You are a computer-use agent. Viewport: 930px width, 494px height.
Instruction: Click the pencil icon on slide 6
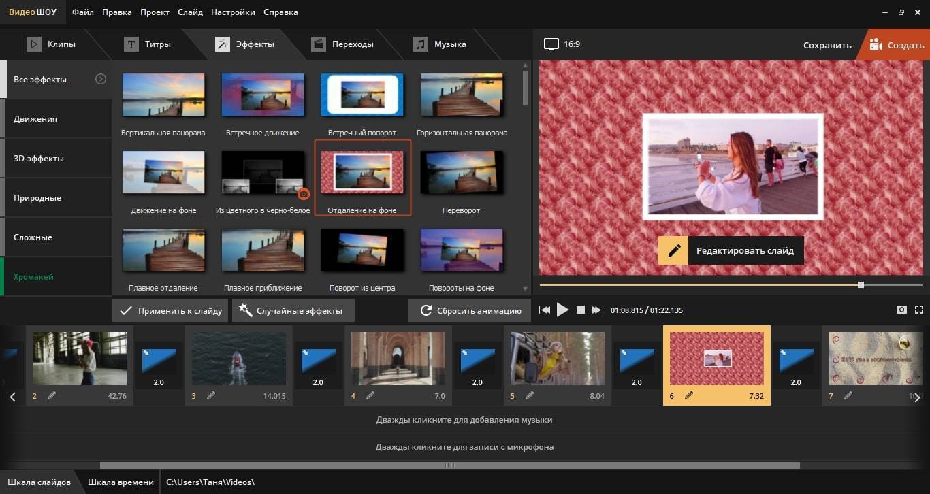tap(689, 395)
